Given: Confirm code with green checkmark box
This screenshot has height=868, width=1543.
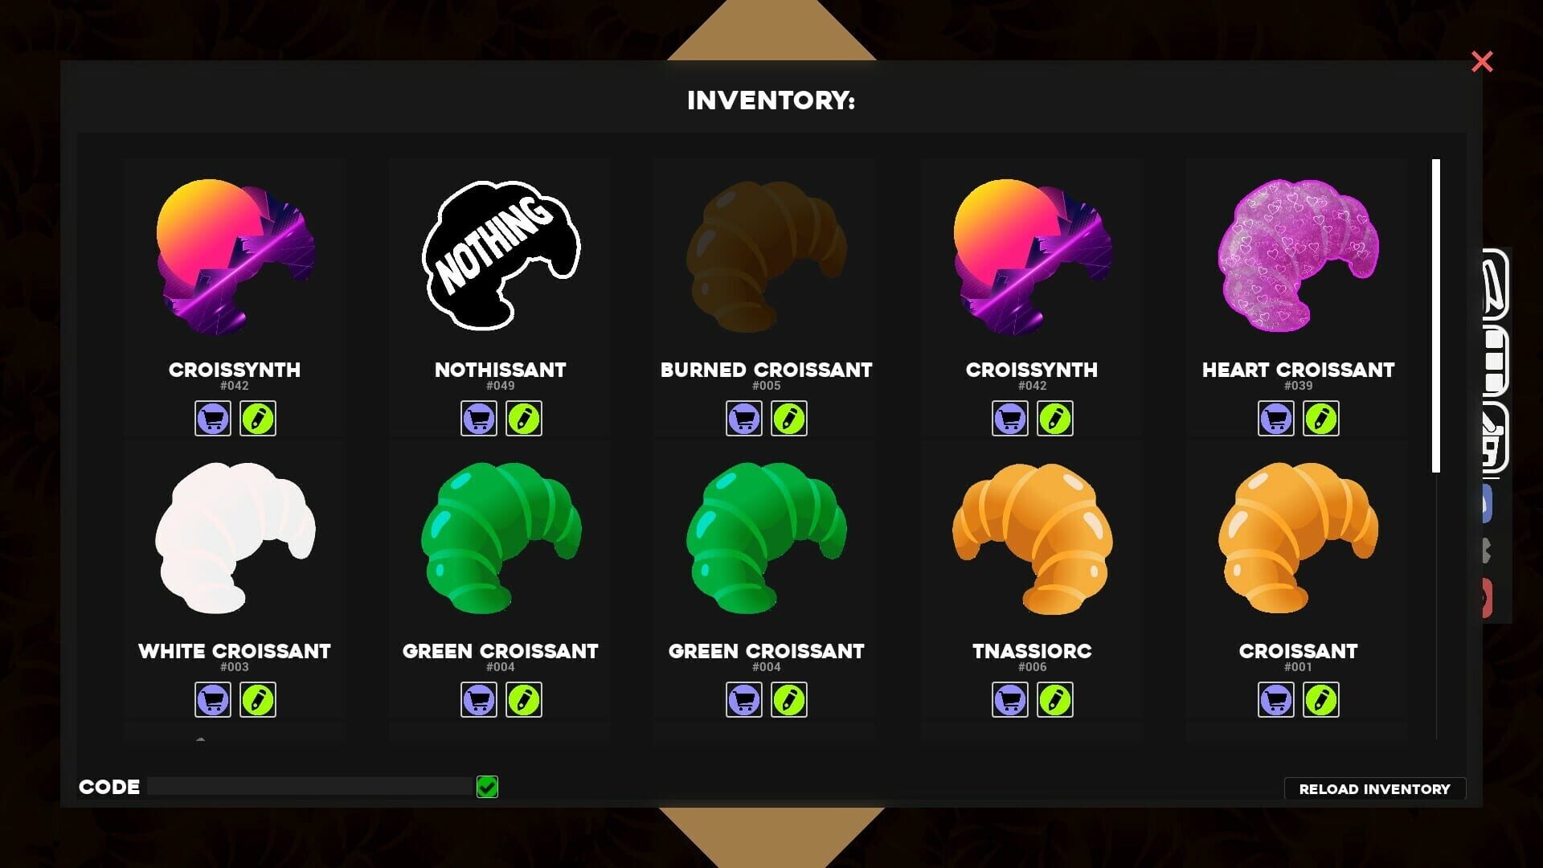Looking at the screenshot, I should click(x=487, y=787).
